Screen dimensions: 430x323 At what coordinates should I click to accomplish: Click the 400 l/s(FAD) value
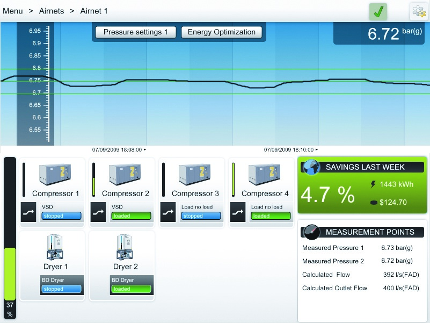click(401, 288)
